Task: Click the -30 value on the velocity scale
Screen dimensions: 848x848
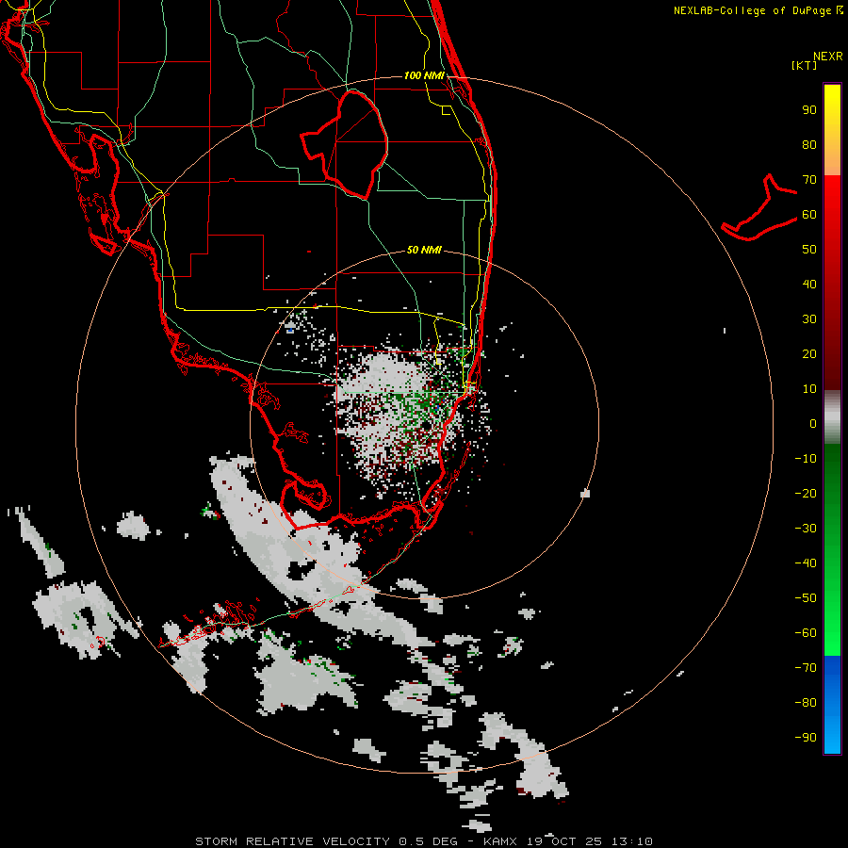Action: [806, 529]
